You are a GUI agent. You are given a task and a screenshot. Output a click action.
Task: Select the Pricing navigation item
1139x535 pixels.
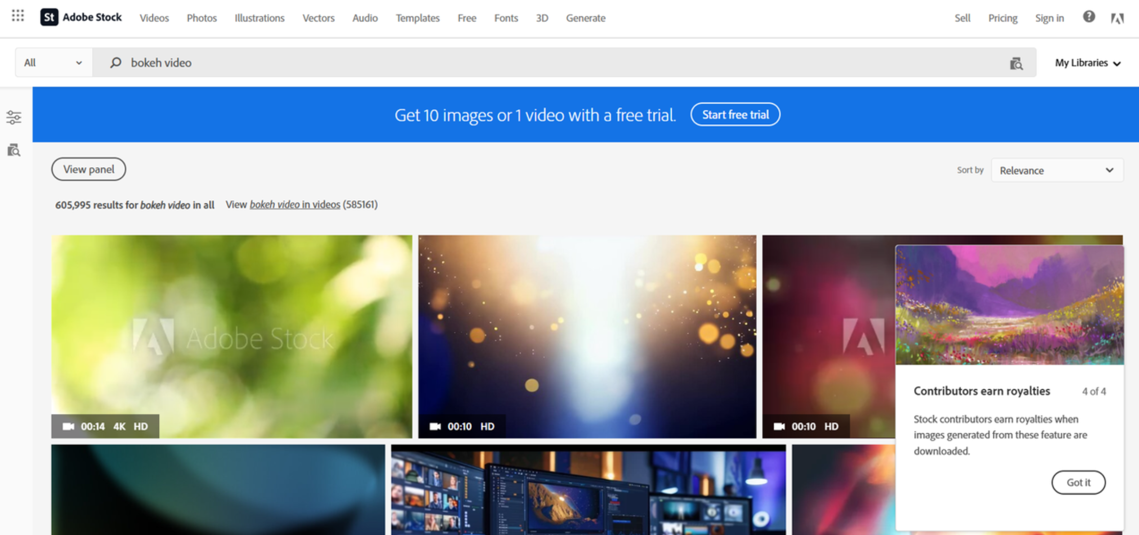1002,18
